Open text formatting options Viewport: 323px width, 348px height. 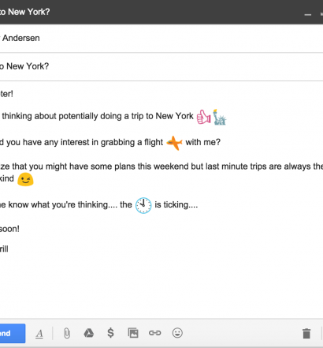tap(39, 334)
